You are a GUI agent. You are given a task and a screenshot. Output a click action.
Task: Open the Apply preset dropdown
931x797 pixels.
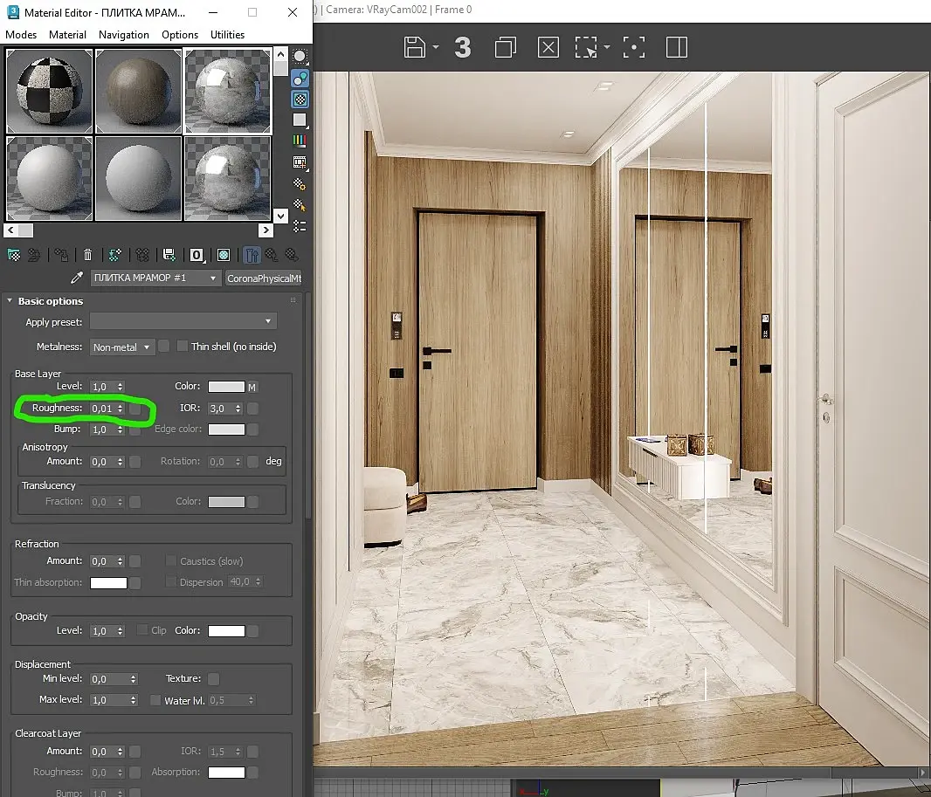coord(183,321)
